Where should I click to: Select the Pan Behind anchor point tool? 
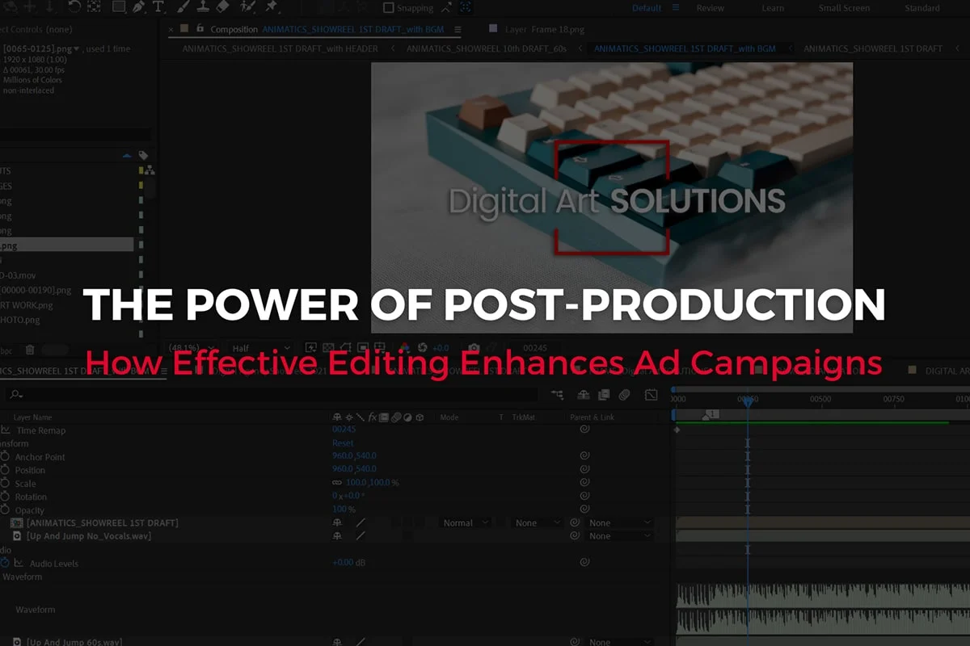[95, 7]
